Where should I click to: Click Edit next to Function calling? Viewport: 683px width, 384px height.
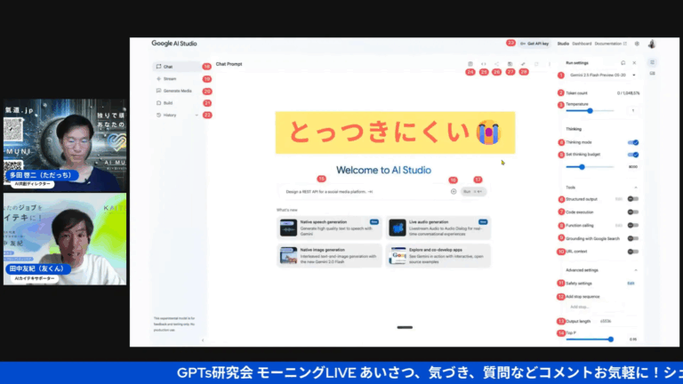point(619,226)
